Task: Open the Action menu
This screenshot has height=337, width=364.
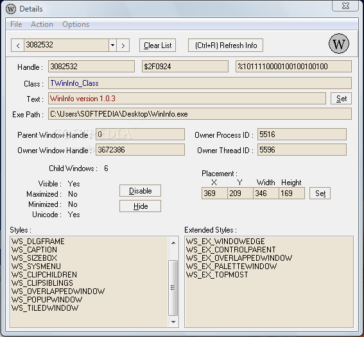Action: tap(42, 24)
